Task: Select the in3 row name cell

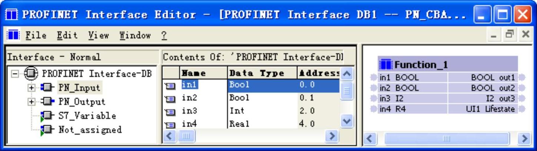Action: [190, 111]
